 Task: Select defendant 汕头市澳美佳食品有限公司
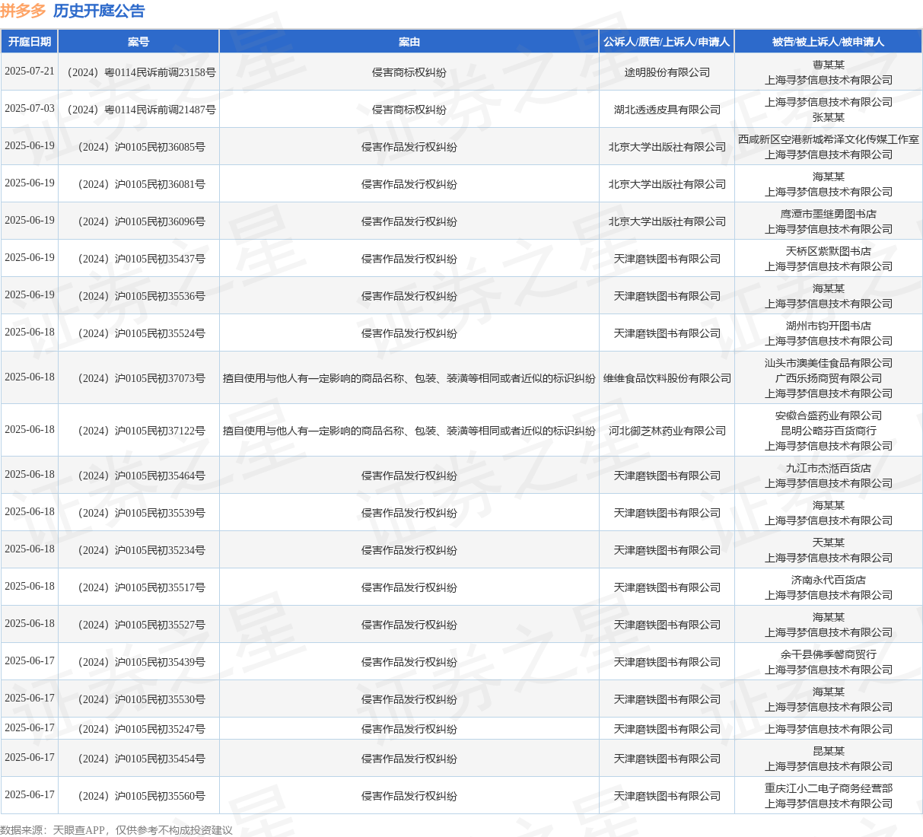(829, 364)
